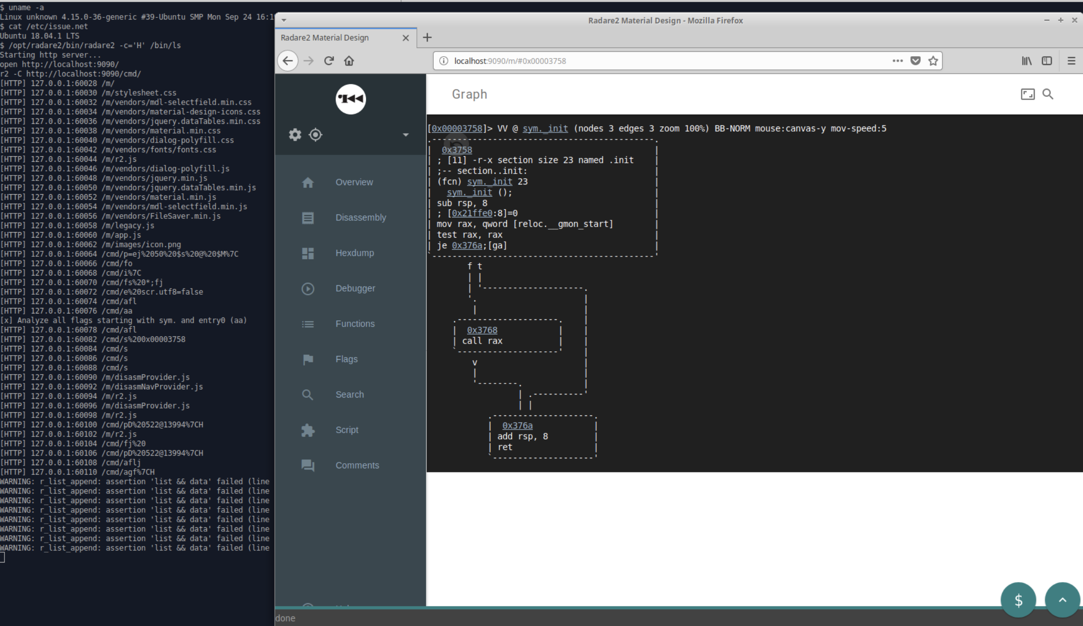This screenshot has height=626, width=1083.
Task: Open settings gear in the sidebar header
Action: (x=295, y=135)
